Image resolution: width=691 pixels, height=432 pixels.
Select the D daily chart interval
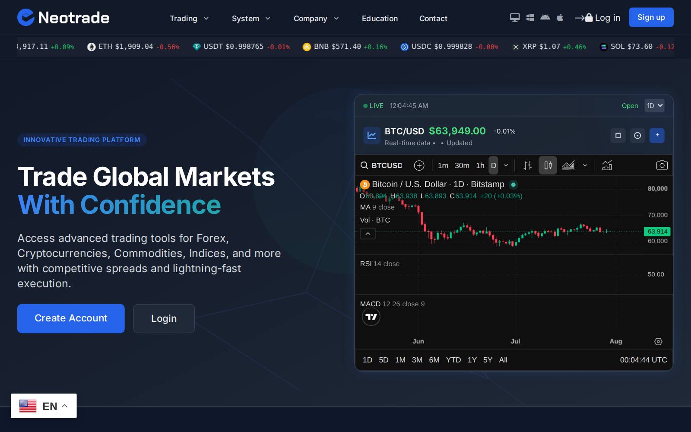point(494,165)
